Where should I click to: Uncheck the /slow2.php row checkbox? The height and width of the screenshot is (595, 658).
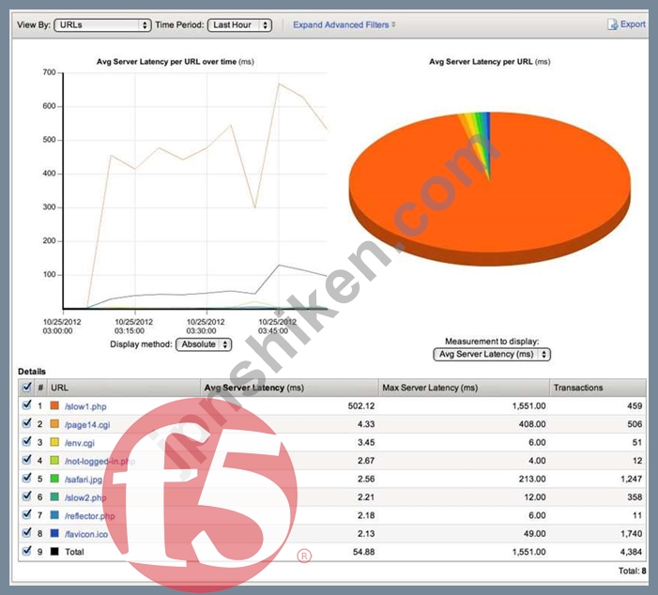pyautogui.click(x=26, y=496)
